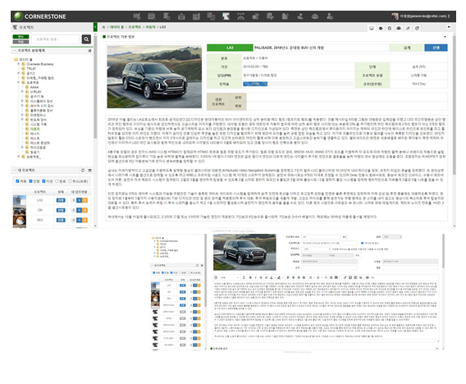Viewport: 466px width, 384px height.
Task: Click the highlight color icon in the editor toolbar
Action: pyautogui.click(x=279, y=277)
